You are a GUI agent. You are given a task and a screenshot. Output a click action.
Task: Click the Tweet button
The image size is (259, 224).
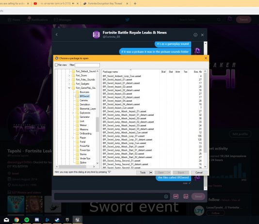coord(243,19)
